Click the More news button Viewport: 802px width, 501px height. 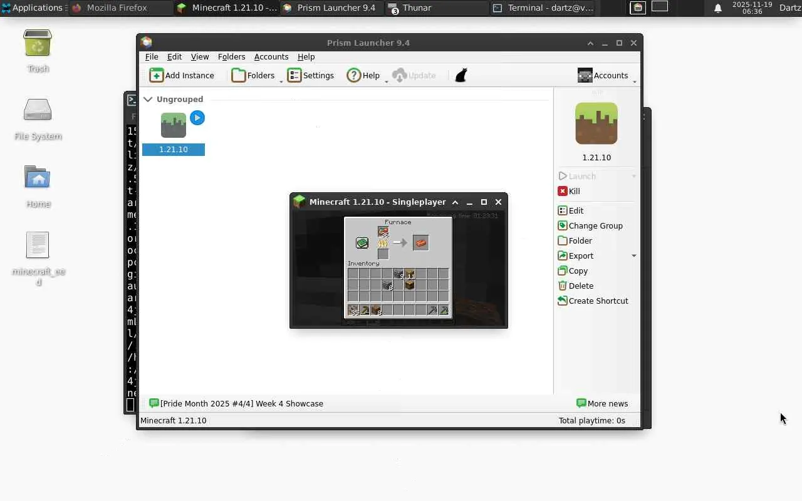pyautogui.click(x=601, y=403)
